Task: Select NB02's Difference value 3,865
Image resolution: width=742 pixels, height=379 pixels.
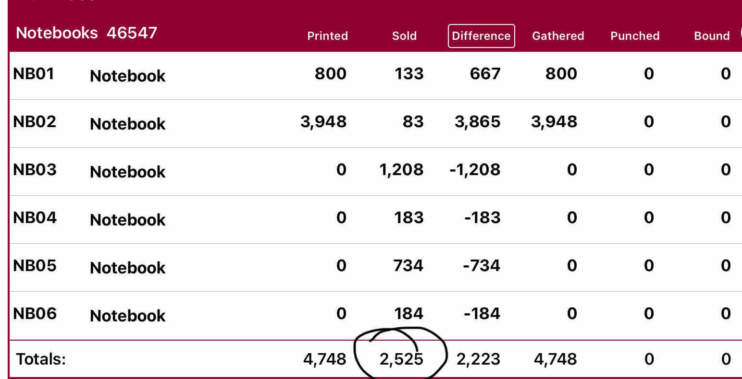Action: [x=477, y=122]
